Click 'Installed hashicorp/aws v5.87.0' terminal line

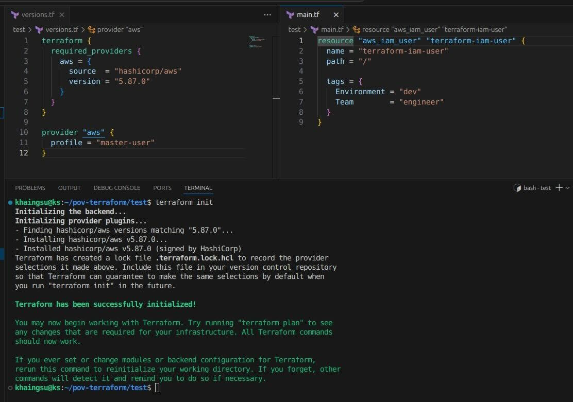coord(128,249)
